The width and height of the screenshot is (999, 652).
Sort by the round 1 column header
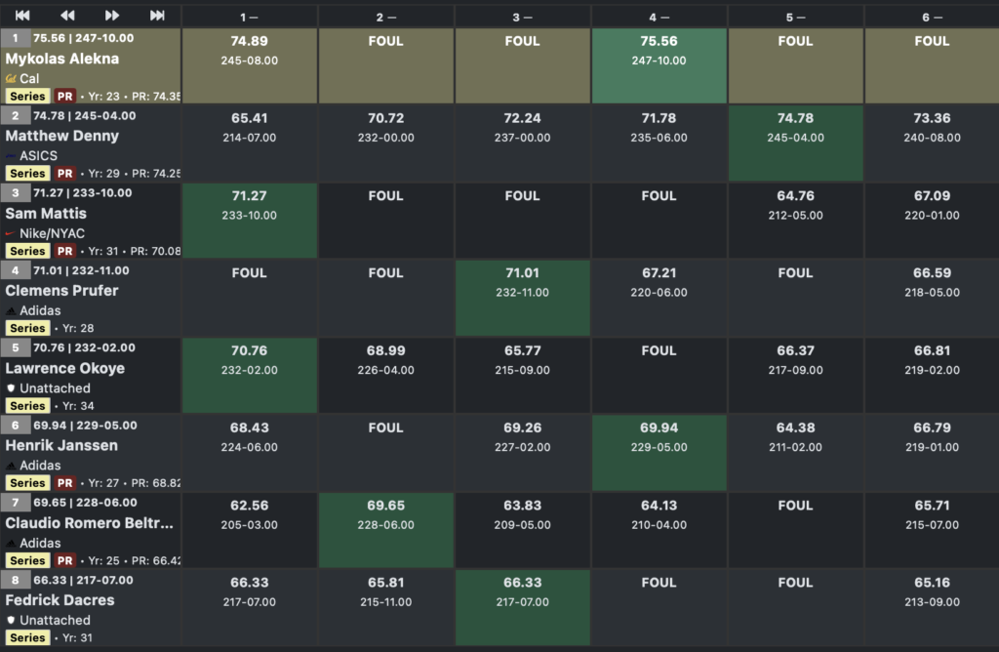[x=249, y=17]
